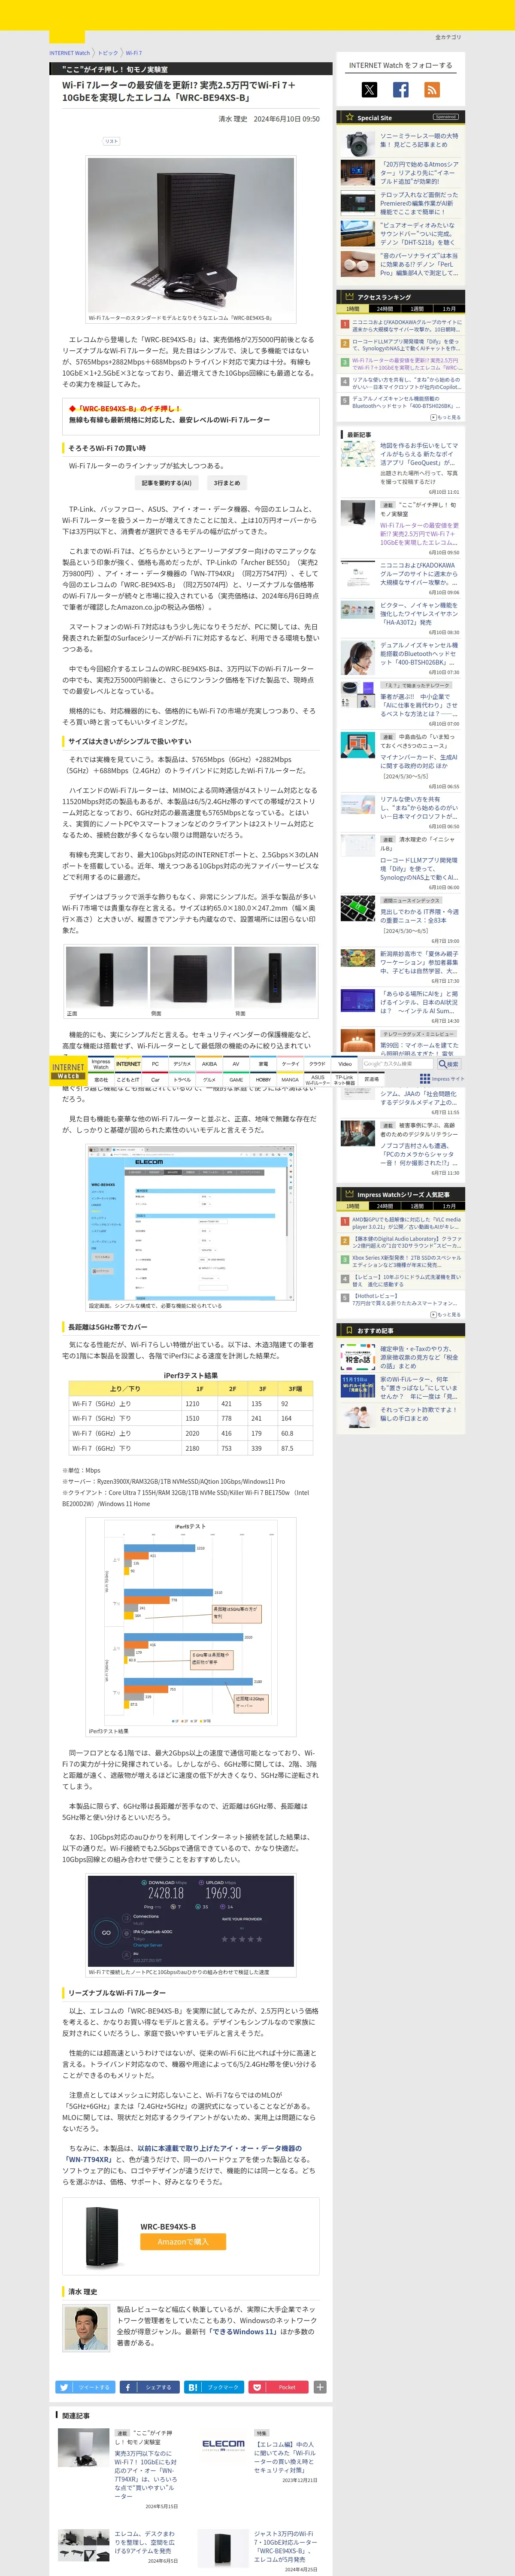Open Impress Watch tab in nav bar

point(101,1064)
